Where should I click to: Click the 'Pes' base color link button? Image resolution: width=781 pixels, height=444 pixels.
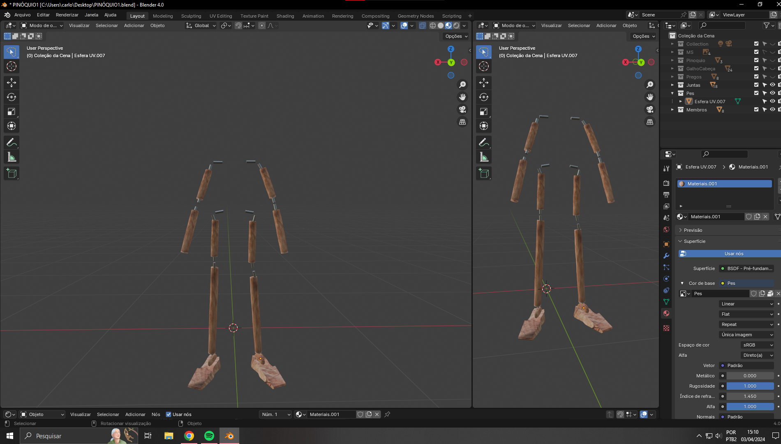(746, 283)
